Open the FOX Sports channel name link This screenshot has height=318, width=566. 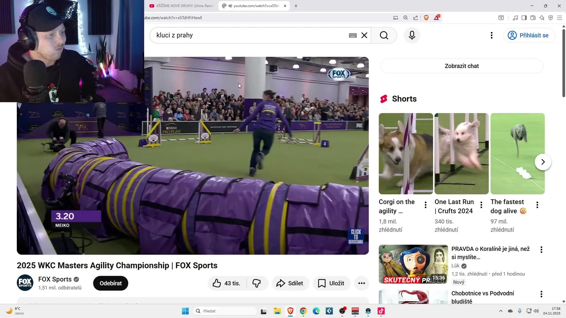[55, 279]
